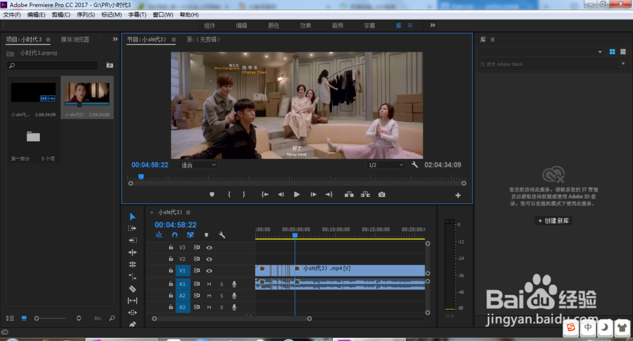The width and height of the screenshot is (633, 341).
Task: Open program monitor wrench settings
Action: [x=415, y=164]
